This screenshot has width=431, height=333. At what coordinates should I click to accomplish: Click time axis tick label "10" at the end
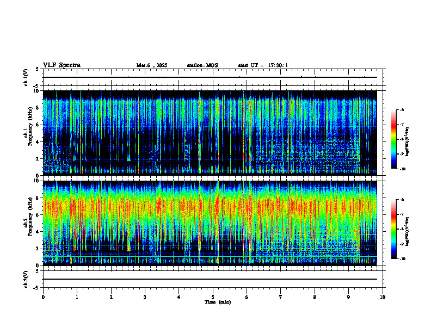(x=383, y=297)
